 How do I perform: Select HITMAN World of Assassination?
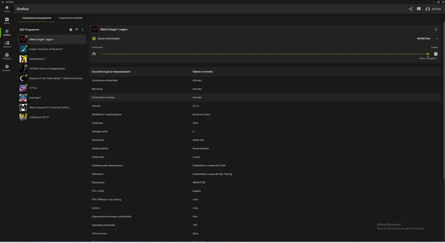coord(52,68)
